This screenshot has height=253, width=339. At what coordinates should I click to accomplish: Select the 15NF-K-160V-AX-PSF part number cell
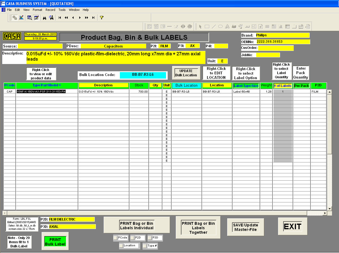47,91
